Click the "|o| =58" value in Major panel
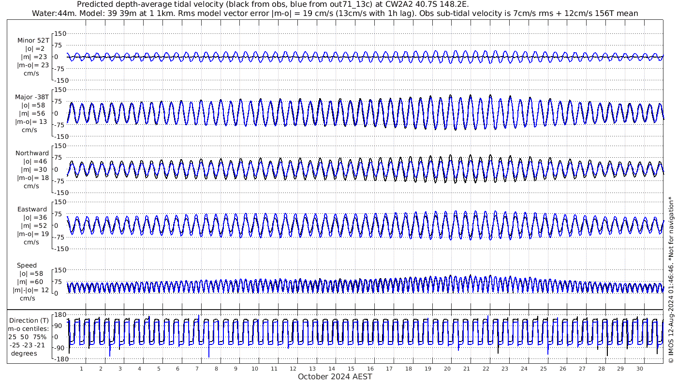This screenshot has width=677, height=387. tap(33, 105)
